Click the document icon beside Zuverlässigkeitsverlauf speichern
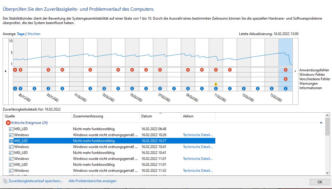This screenshot has width=332, height=189. (5, 181)
